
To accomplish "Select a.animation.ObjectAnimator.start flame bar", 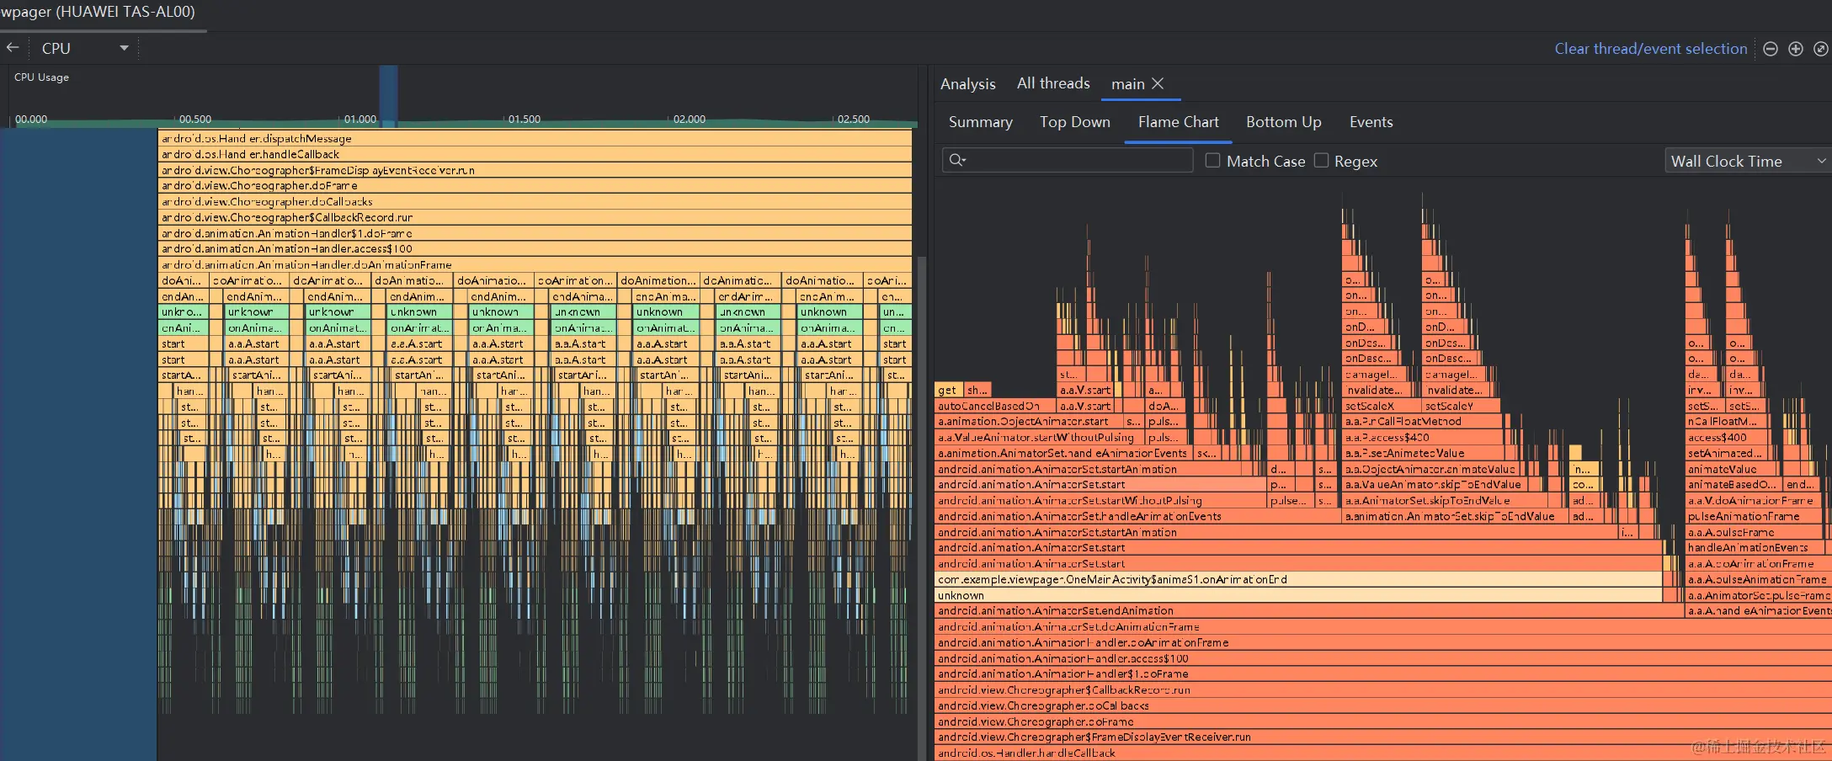I will click(1029, 421).
